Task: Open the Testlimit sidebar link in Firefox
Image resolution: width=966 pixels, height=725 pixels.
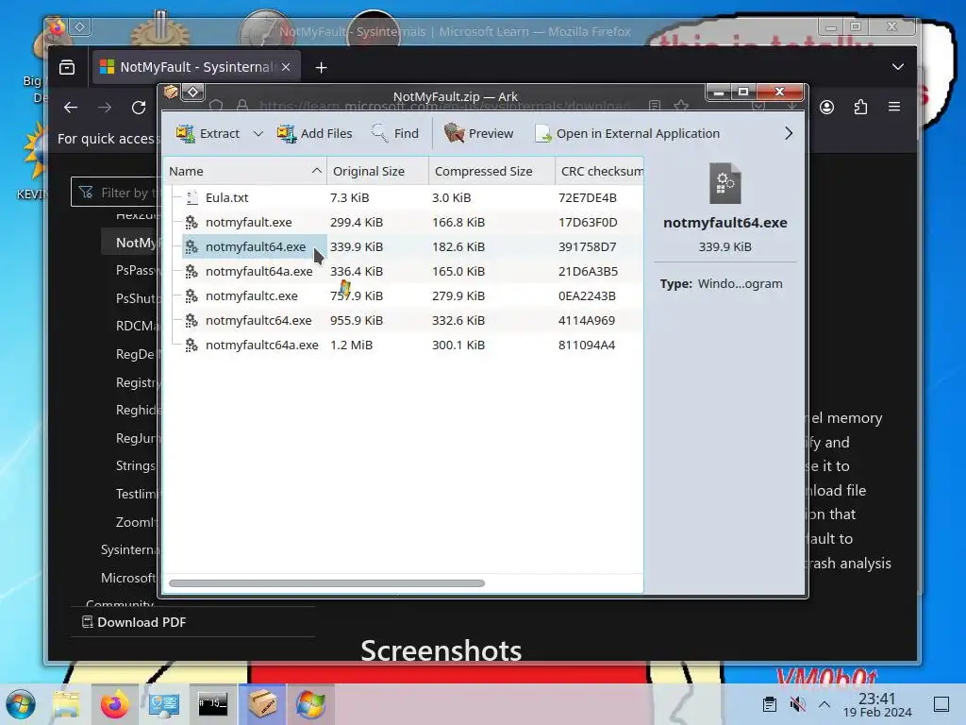Action: [137, 494]
